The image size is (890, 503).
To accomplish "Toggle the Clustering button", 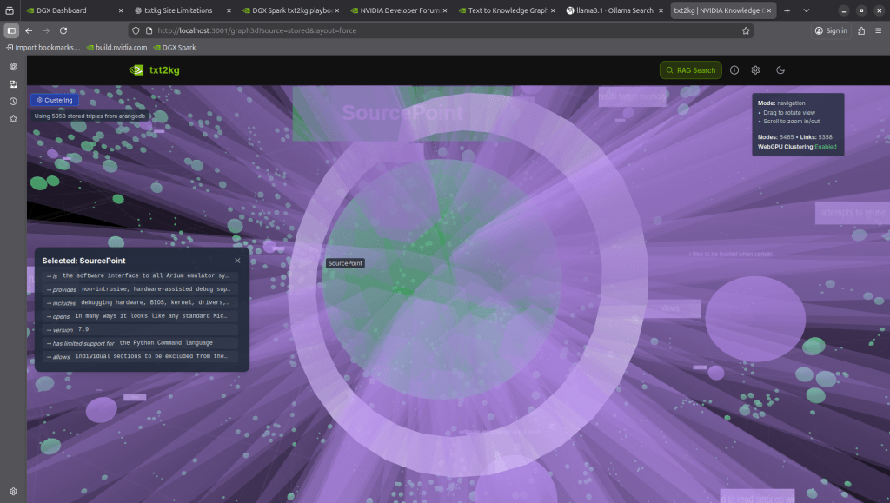I will (55, 100).
